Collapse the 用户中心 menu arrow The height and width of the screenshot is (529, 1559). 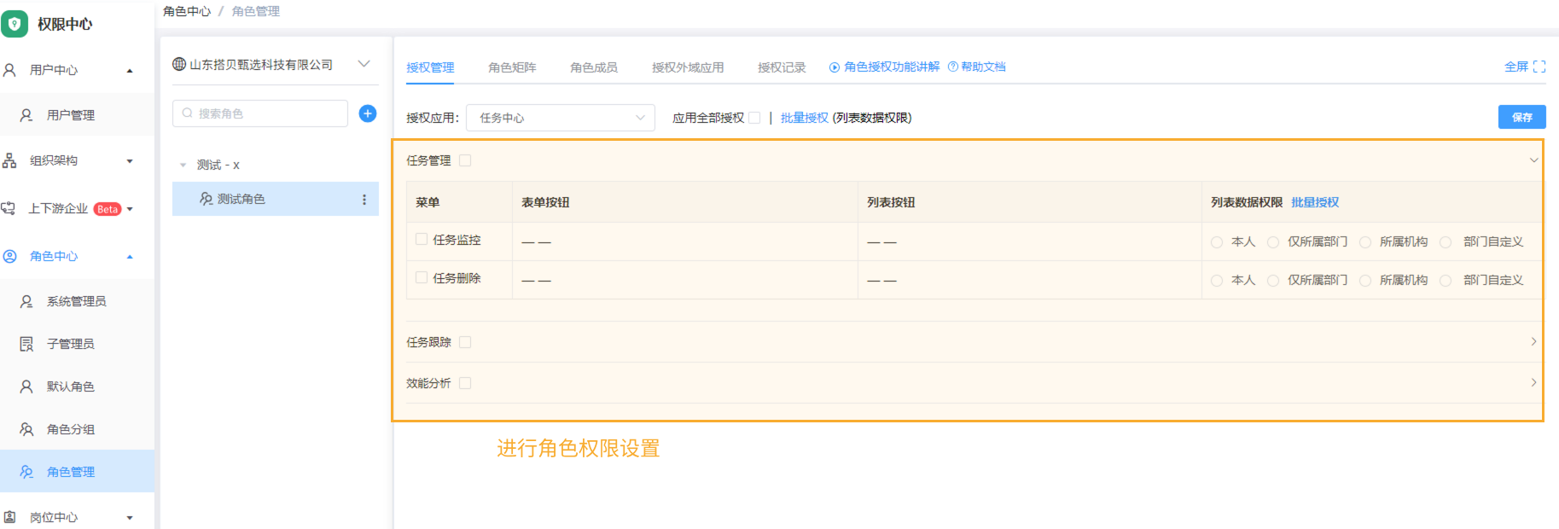(x=130, y=71)
